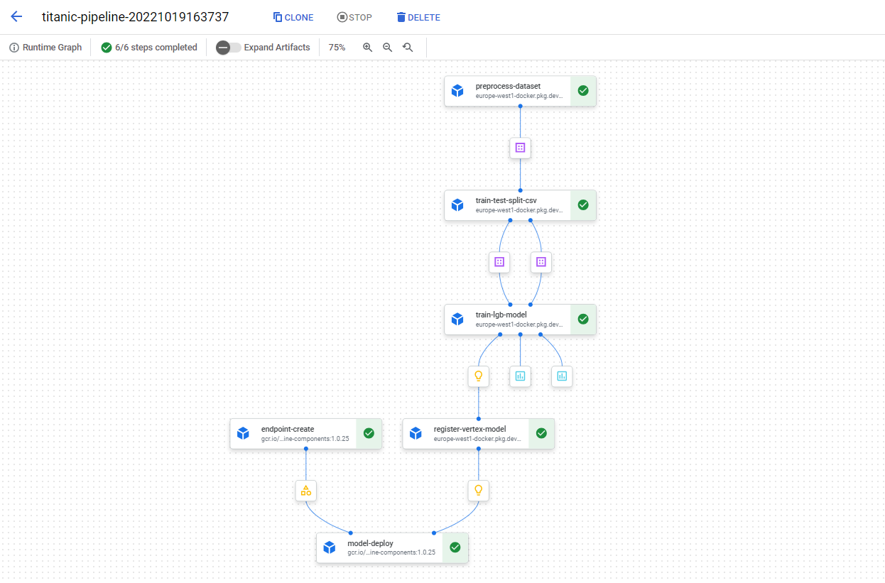Click the Runtime Graph info icon
The image size is (885, 583).
point(14,48)
